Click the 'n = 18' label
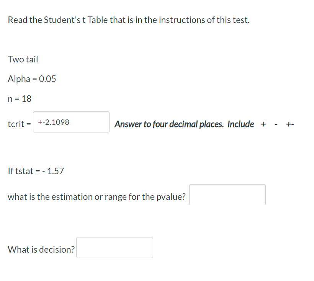314x281 pixels. 20,98
